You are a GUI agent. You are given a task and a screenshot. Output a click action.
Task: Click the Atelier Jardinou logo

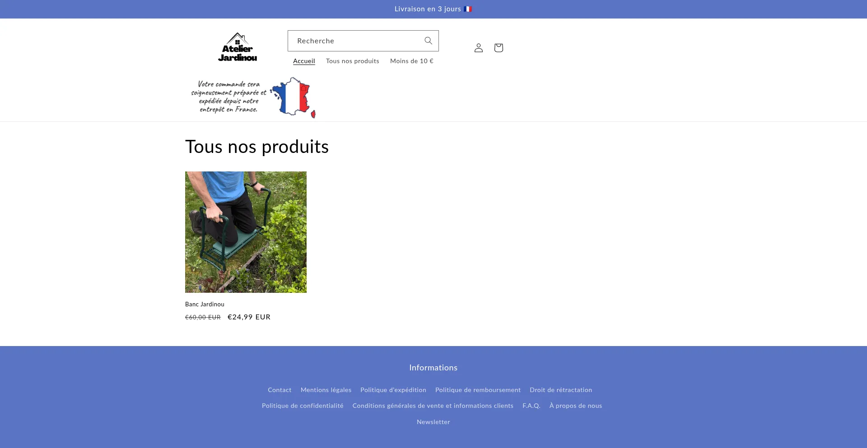click(238, 47)
